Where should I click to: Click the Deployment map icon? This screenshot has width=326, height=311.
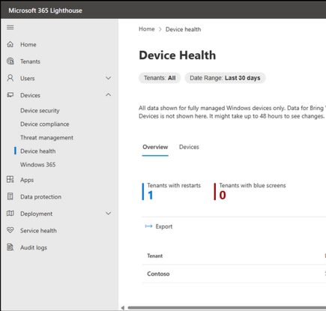coord(10,214)
